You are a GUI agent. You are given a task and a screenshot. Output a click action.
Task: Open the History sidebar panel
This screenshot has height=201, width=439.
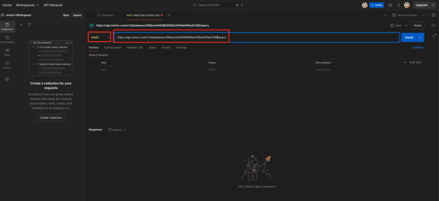7,65
